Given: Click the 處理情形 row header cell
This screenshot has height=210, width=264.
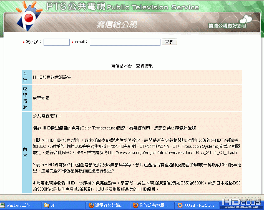Looking at the screenshot, I should (27, 98).
